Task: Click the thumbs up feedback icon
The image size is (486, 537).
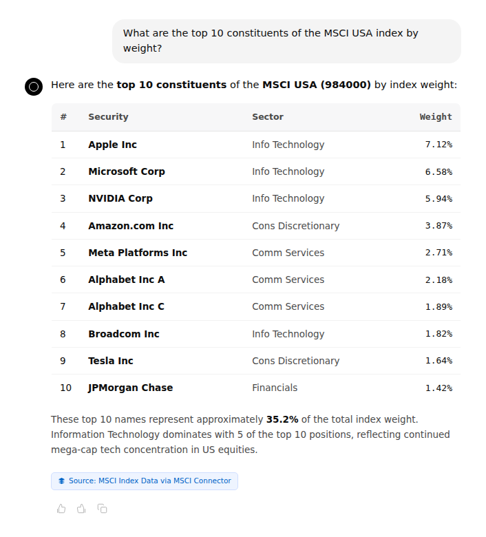Action: pyautogui.click(x=61, y=509)
